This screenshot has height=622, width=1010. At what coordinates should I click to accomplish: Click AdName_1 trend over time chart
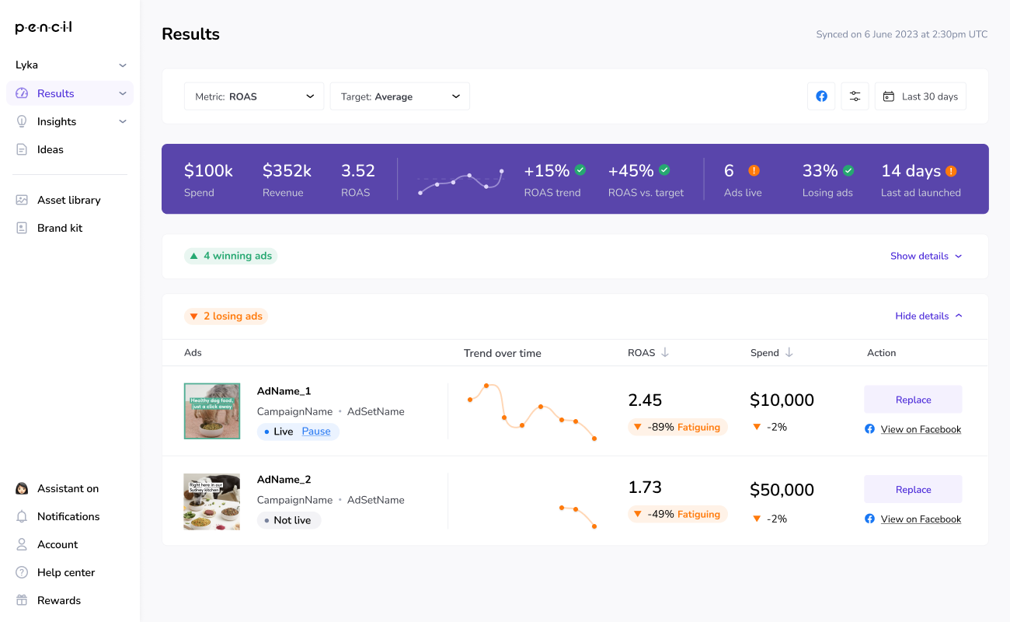(x=532, y=411)
